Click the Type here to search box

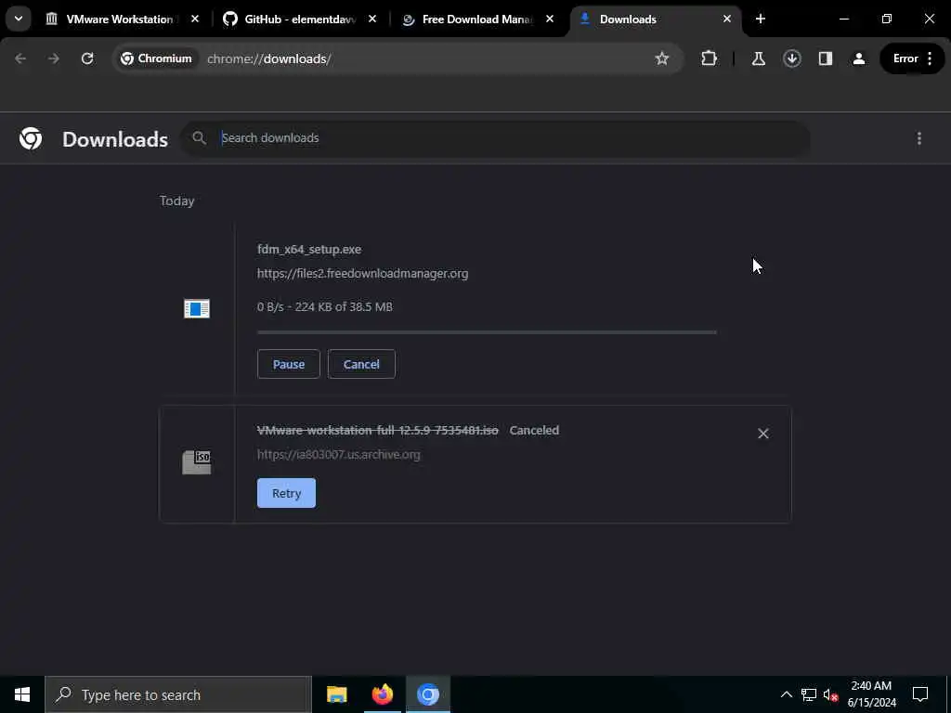click(178, 694)
